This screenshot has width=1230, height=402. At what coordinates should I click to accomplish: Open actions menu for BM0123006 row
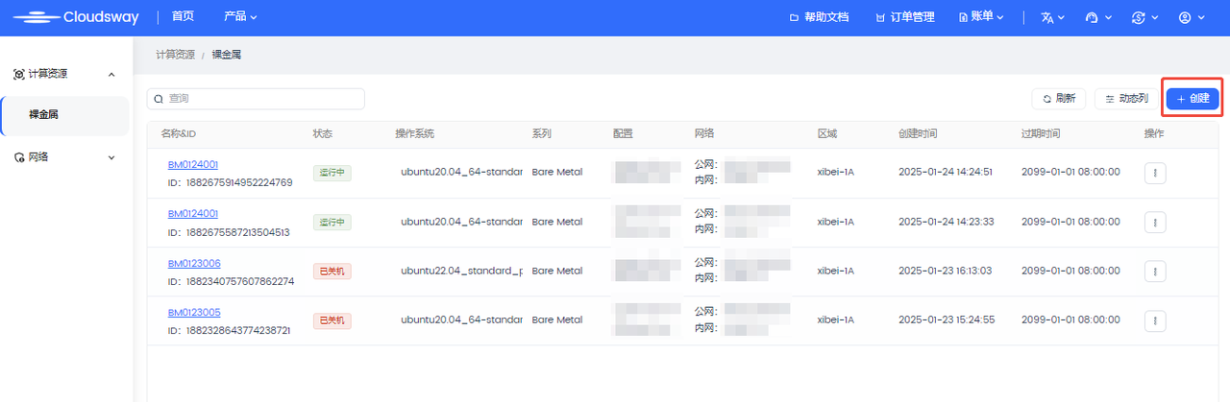(1154, 271)
